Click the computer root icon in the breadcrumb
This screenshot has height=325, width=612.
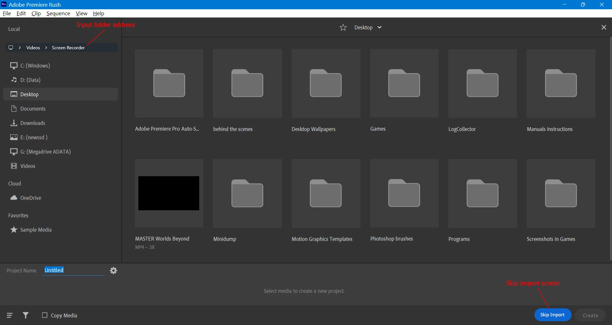tap(11, 47)
